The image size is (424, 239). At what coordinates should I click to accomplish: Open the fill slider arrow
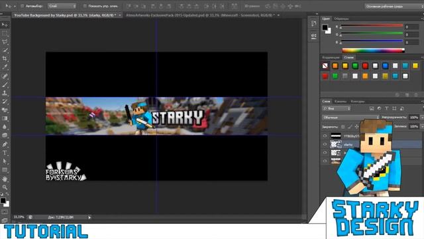(x=422, y=127)
